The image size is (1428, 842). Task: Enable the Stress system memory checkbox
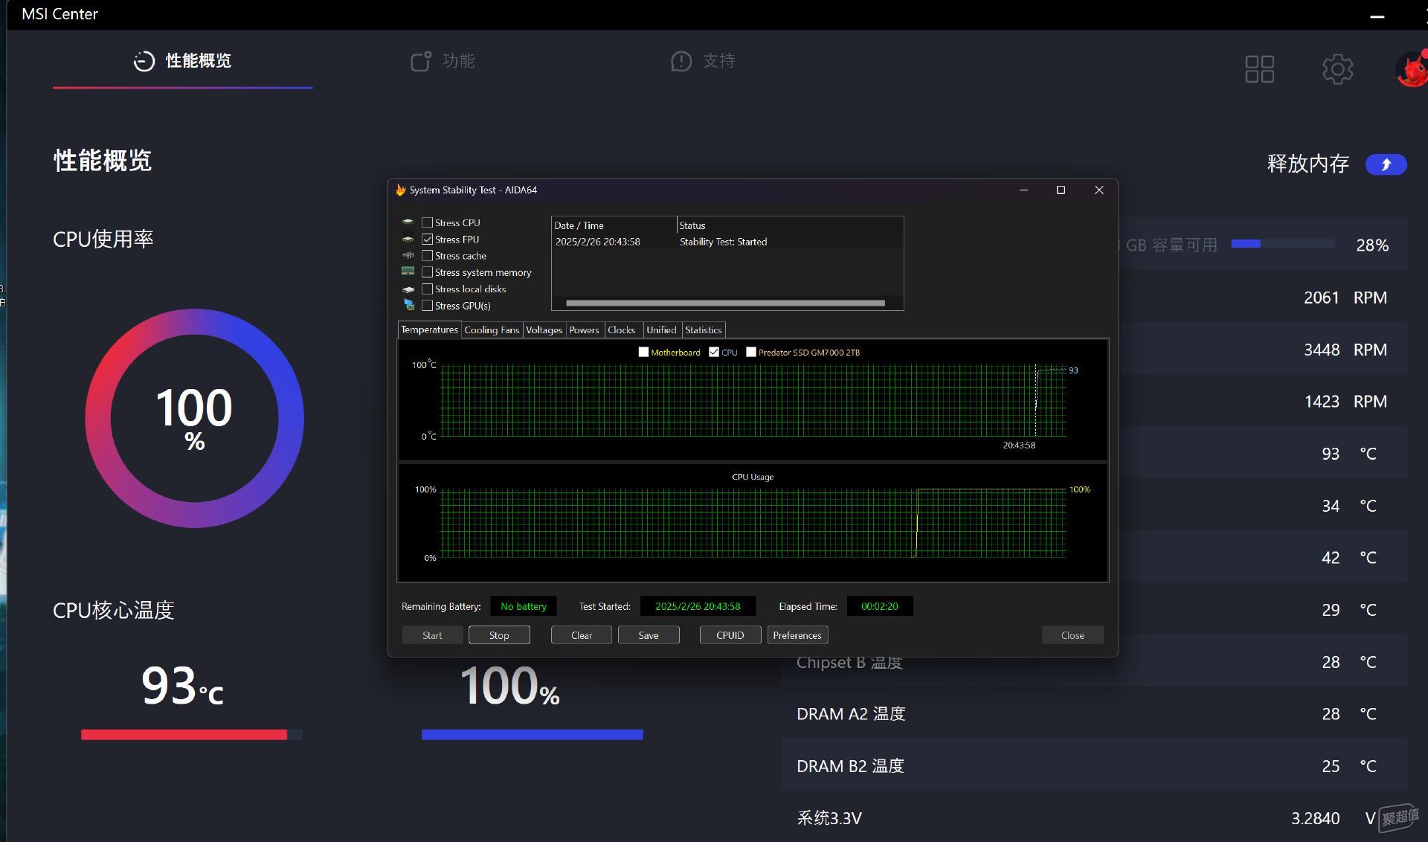point(427,272)
